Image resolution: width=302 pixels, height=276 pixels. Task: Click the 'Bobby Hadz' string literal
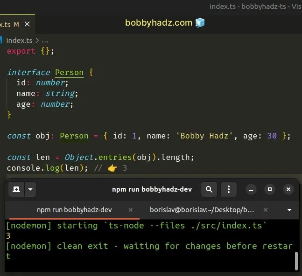[x=204, y=136]
